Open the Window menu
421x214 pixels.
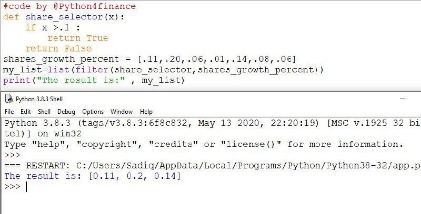point(122,112)
